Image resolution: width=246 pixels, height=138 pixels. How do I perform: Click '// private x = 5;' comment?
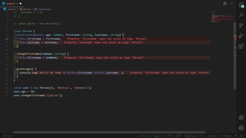(x=28, y=12)
